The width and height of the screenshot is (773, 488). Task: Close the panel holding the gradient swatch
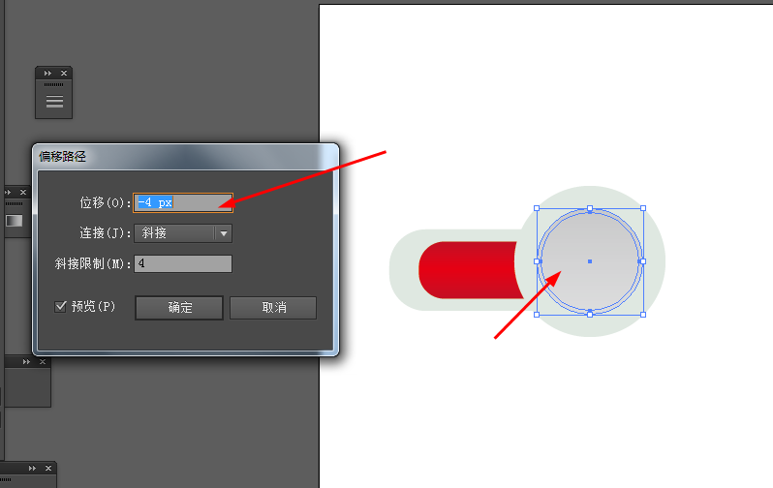23,193
